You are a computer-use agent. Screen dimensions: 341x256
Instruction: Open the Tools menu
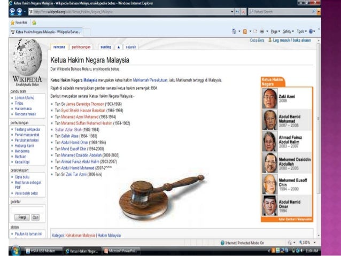tap(301, 32)
